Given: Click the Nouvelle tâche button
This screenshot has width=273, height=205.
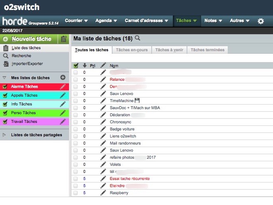Looking at the screenshot, I should tap(31, 39).
